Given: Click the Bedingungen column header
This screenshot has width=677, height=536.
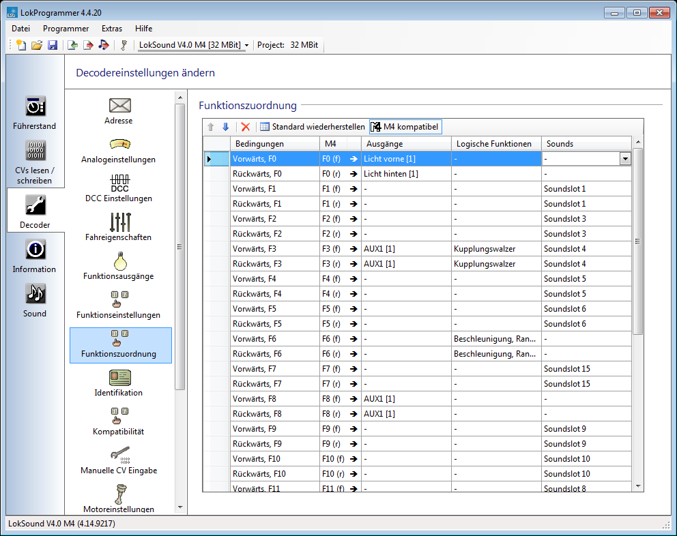Looking at the screenshot, I should click(x=274, y=144).
